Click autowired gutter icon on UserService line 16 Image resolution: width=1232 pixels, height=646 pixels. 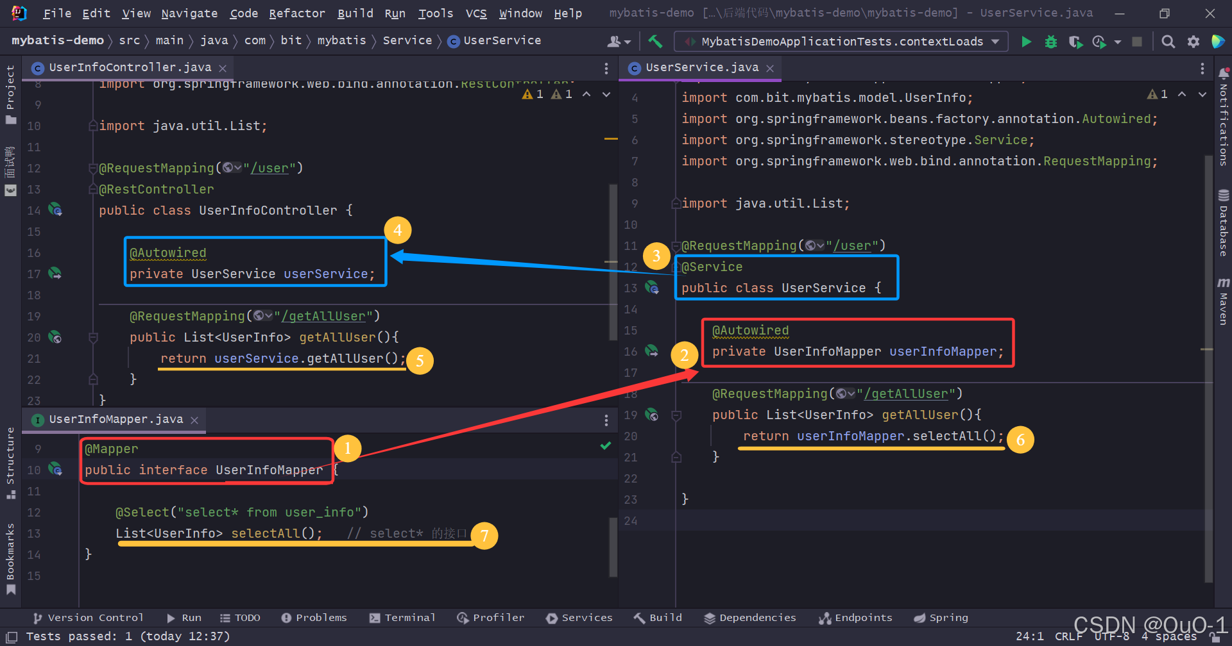click(652, 351)
